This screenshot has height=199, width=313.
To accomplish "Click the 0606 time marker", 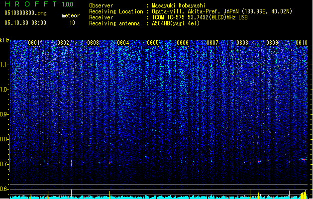I will pos(183,43).
